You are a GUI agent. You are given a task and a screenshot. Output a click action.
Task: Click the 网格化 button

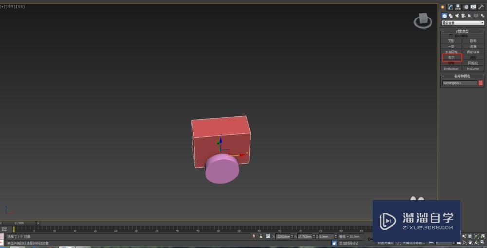[473, 63]
